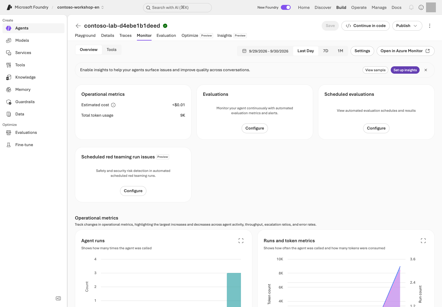Open Fine-tune in the sidebar

click(x=33, y=145)
